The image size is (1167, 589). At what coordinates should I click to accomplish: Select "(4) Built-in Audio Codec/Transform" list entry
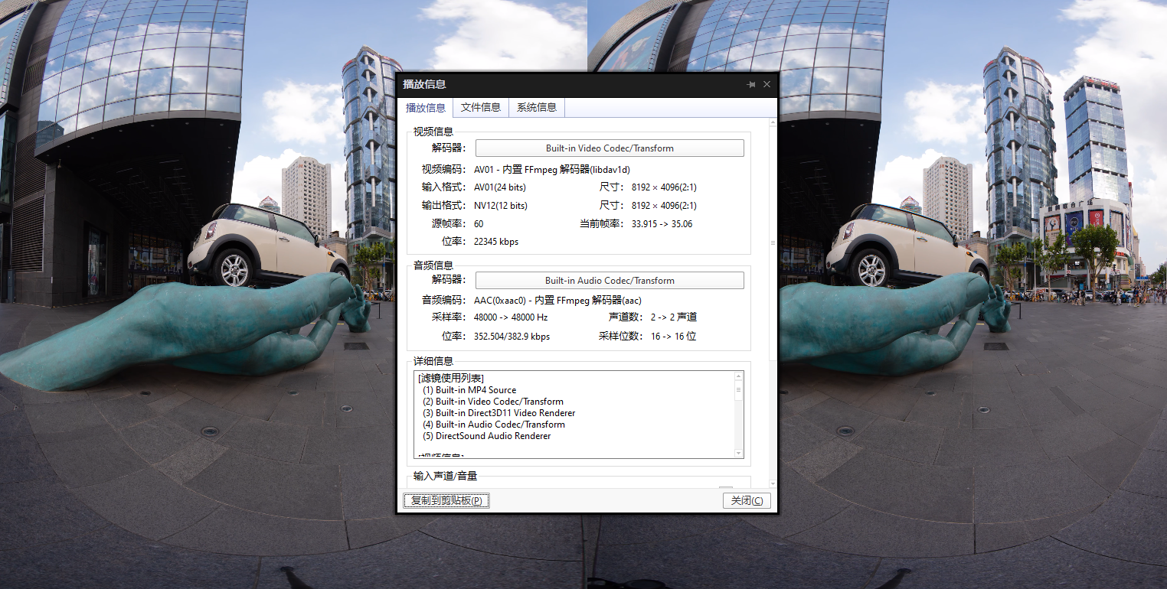[x=494, y=424]
